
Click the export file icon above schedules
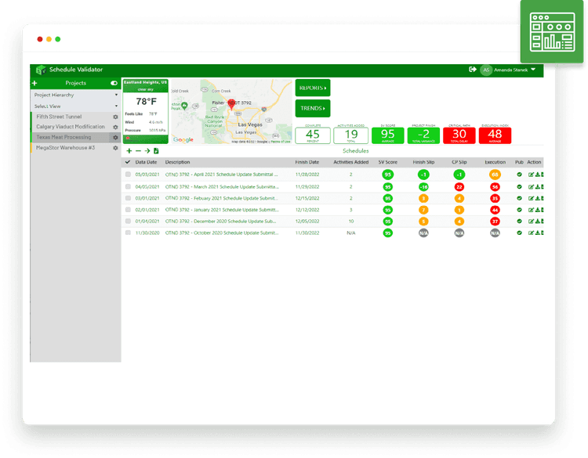click(156, 151)
